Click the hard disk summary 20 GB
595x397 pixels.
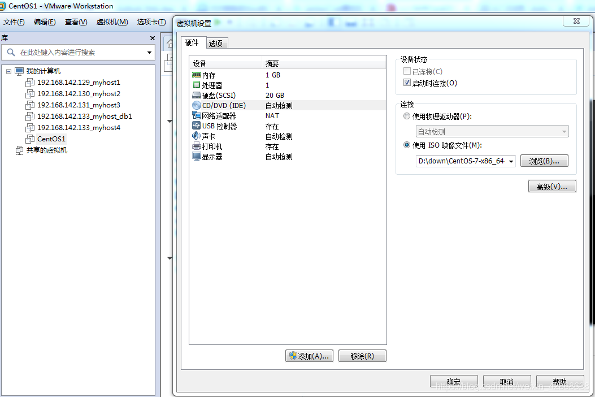tap(275, 96)
